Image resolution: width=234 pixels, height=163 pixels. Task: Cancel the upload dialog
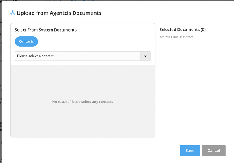[x=214, y=150]
